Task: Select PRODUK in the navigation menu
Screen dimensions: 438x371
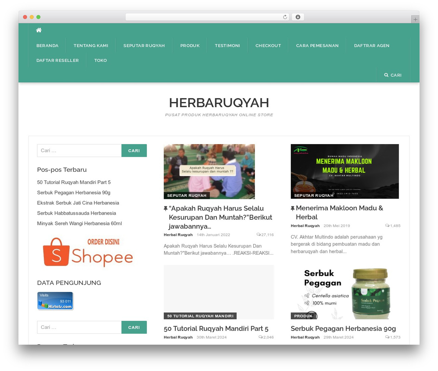Action: [190, 46]
